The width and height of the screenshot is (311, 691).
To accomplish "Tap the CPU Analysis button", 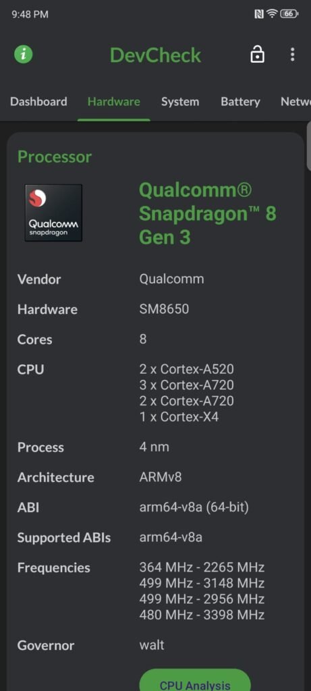I will pos(195,680).
